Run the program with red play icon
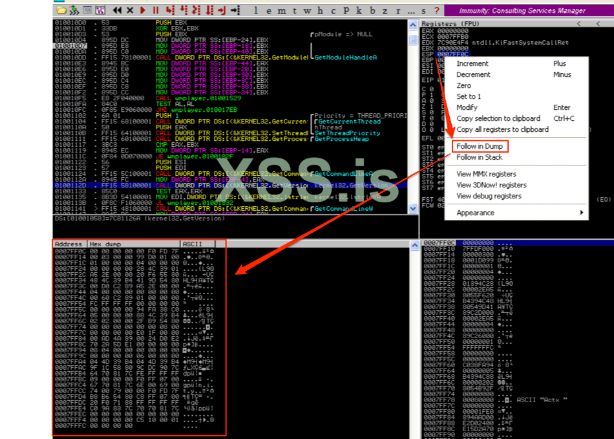Screen dimensions: 614x439 143,10
